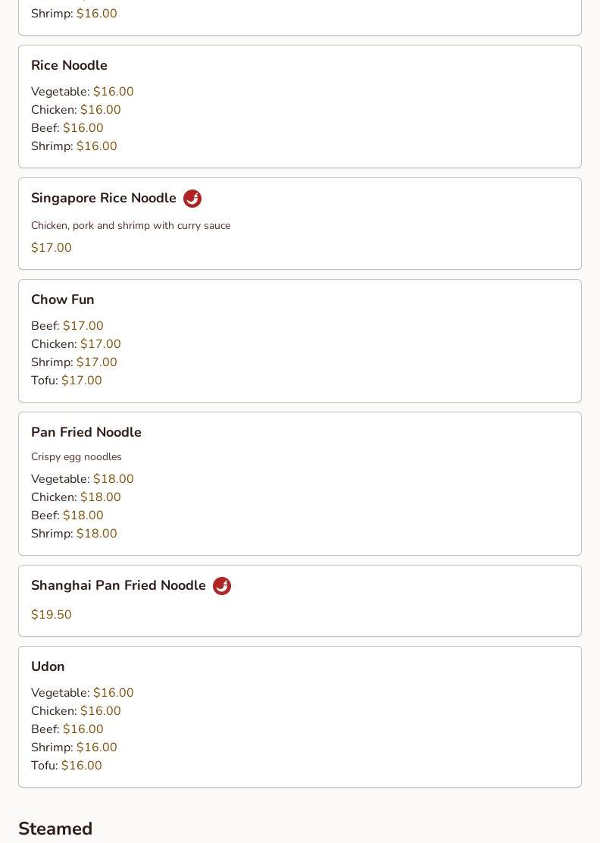
Task: Click the $17.00 Singapore Rice Noodle price
Action: click(51, 248)
